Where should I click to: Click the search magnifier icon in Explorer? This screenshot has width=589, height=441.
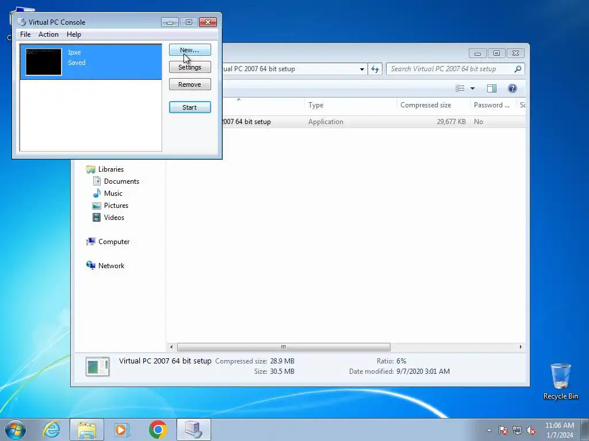518,69
